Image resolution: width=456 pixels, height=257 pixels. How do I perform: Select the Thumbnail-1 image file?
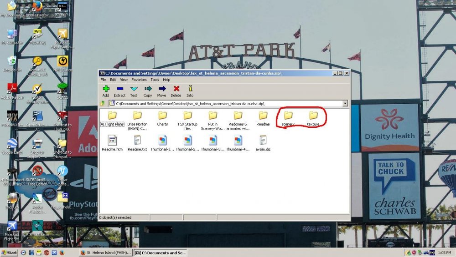163,143
